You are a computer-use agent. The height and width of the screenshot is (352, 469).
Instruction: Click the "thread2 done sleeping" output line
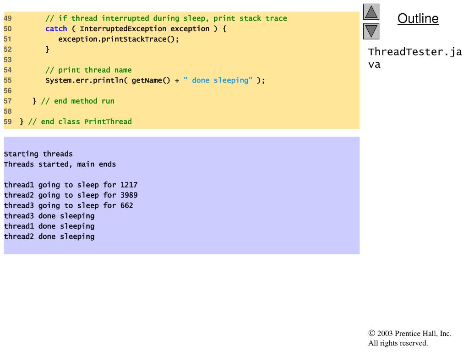pyautogui.click(x=49, y=236)
